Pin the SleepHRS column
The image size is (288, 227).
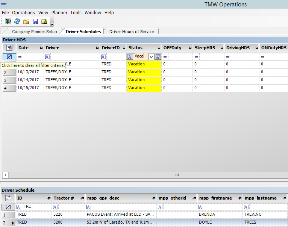click(x=221, y=48)
